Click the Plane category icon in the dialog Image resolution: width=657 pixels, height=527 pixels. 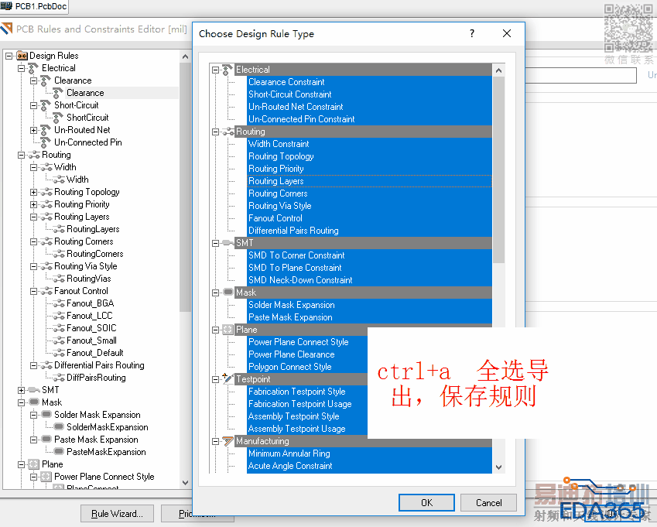click(x=228, y=330)
